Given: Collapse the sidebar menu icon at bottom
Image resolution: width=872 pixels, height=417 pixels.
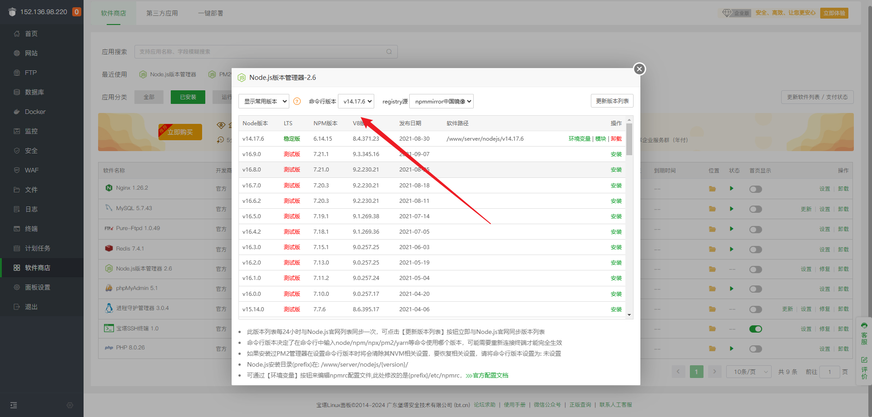Looking at the screenshot, I should (x=14, y=405).
